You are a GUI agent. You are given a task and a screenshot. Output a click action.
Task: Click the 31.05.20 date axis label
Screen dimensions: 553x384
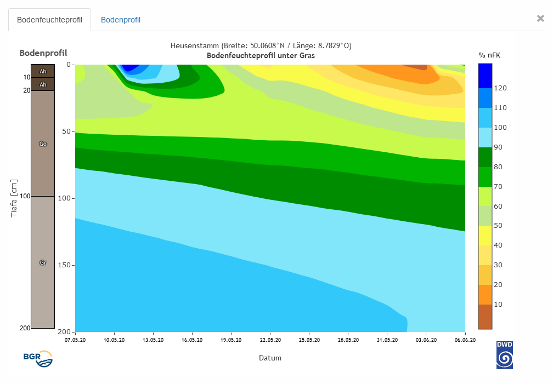click(387, 340)
